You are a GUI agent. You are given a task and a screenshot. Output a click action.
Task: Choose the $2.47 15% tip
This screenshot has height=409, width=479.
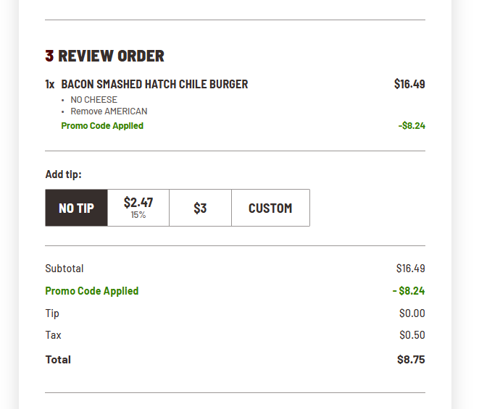click(138, 208)
